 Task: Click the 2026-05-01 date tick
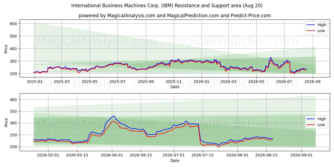48,155
